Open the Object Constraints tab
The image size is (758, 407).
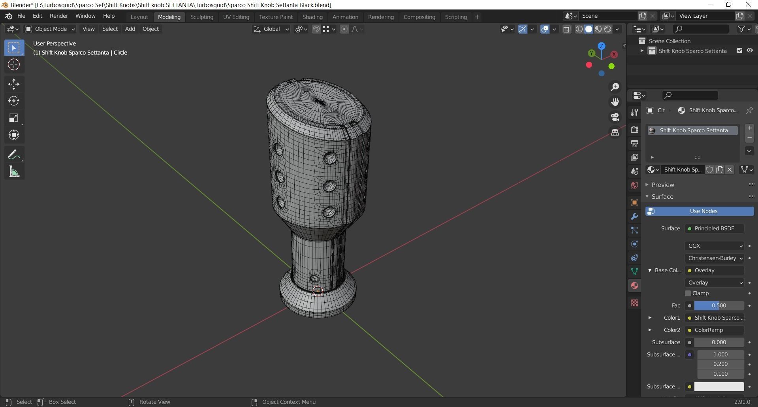point(634,258)
